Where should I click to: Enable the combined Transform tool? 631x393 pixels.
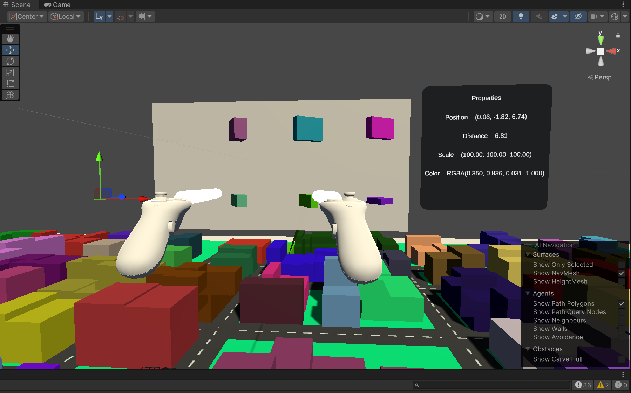click(10, 95)
